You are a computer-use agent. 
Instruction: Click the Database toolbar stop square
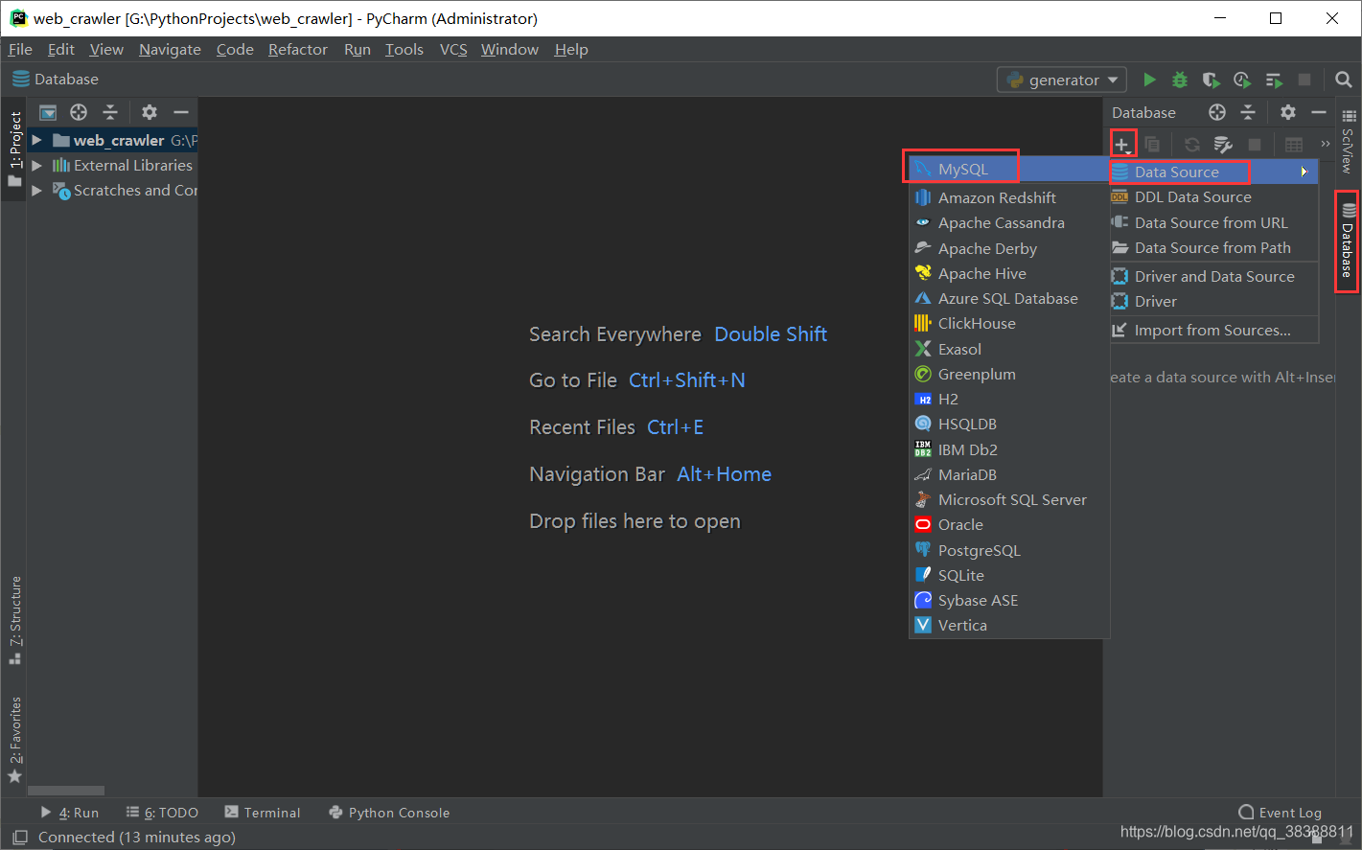(1255, 144)
